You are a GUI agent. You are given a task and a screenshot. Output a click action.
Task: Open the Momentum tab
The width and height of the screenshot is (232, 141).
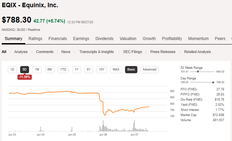click(198, 39)
